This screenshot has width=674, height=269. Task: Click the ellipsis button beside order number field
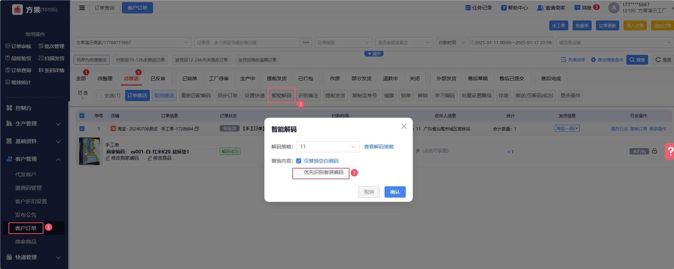click(x=306, y=42)
